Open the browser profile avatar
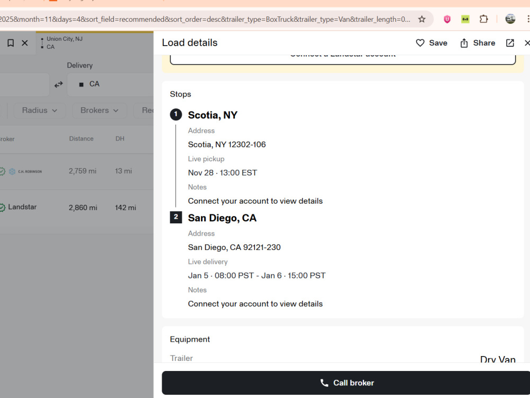 tap(510, 19)
